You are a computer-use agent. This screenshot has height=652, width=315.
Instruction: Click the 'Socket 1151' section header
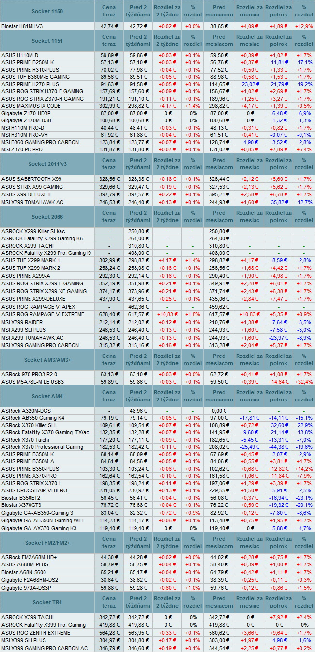[47, 41]
